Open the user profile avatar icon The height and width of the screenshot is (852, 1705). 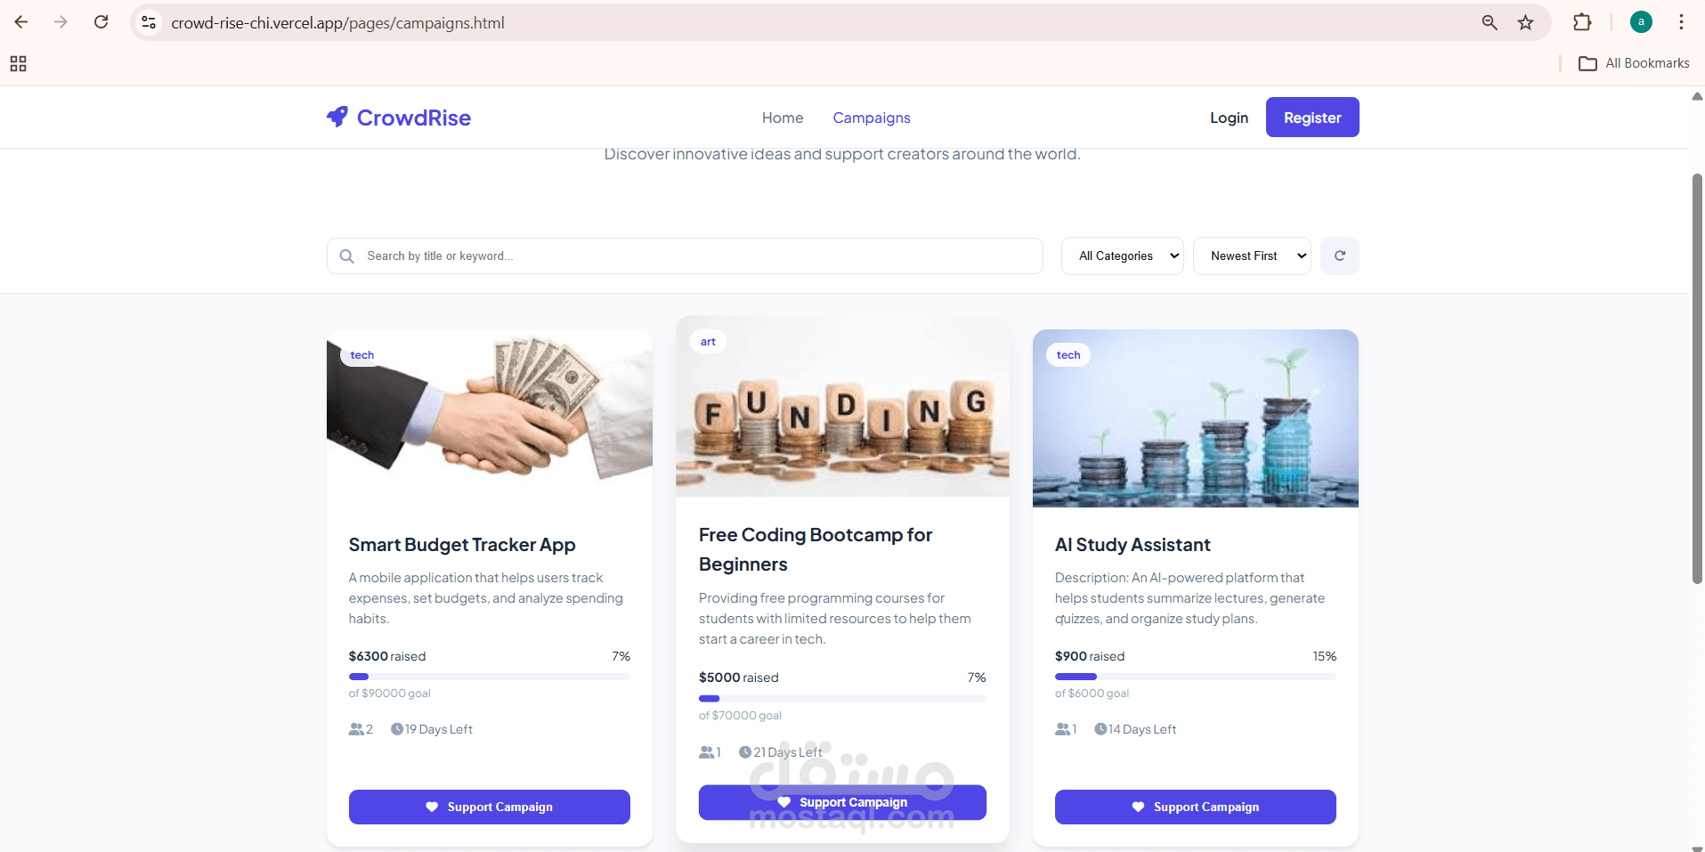[x=1641, y=22]
